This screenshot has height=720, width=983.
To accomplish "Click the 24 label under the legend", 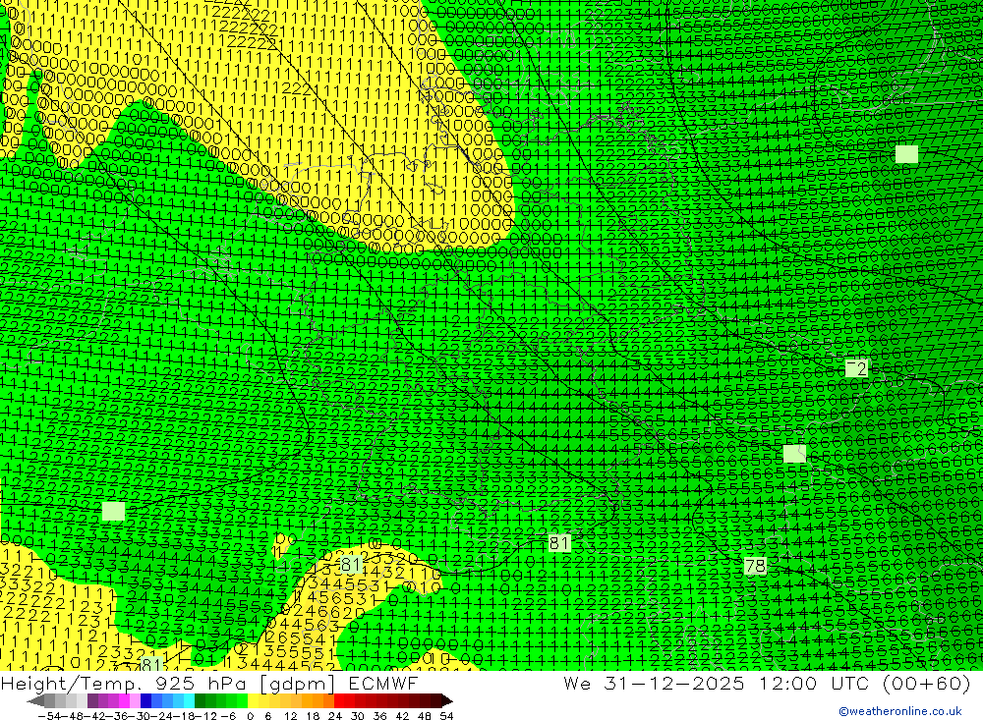I will (x=335, y=715).
